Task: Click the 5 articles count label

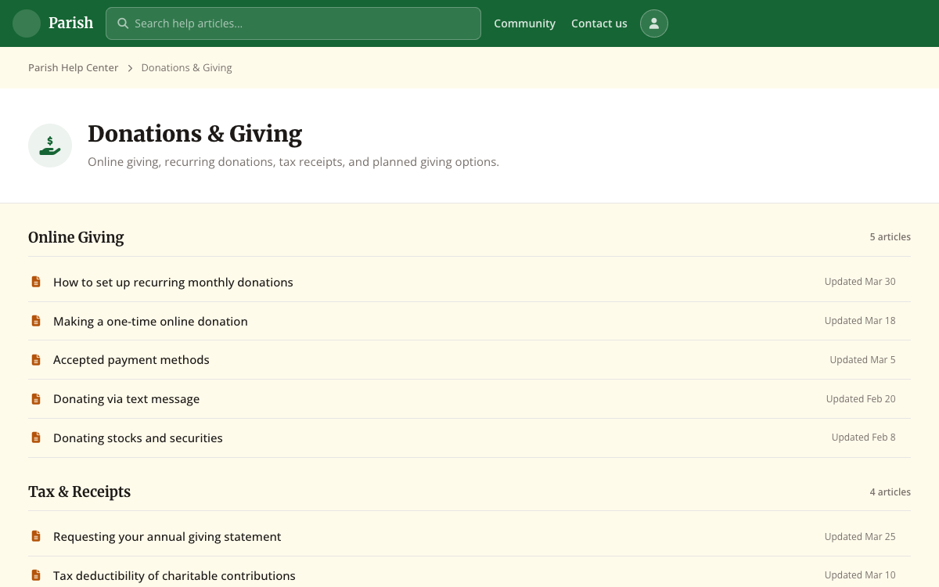Action: point(890,237)
